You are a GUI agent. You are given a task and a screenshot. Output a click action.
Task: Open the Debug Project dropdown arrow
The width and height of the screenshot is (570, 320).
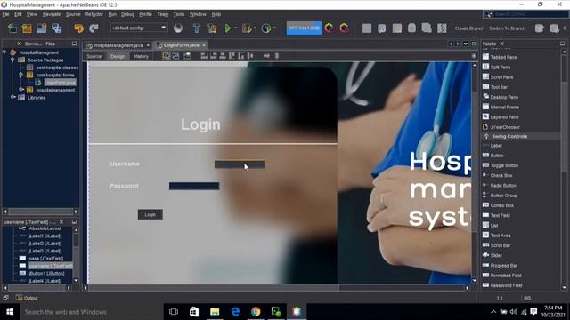point(256,28)
